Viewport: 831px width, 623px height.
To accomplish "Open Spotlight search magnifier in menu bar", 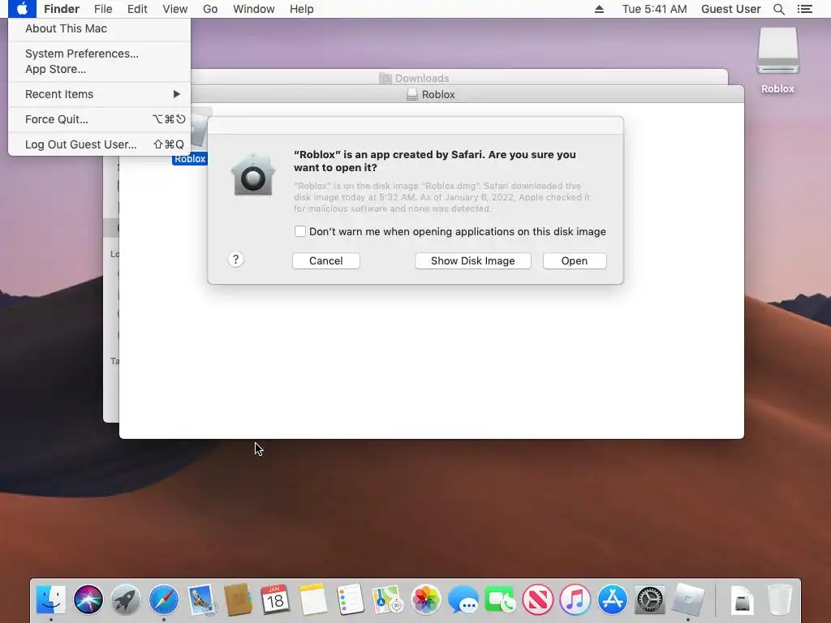I will pyautogui.click(x=778, y=9).
